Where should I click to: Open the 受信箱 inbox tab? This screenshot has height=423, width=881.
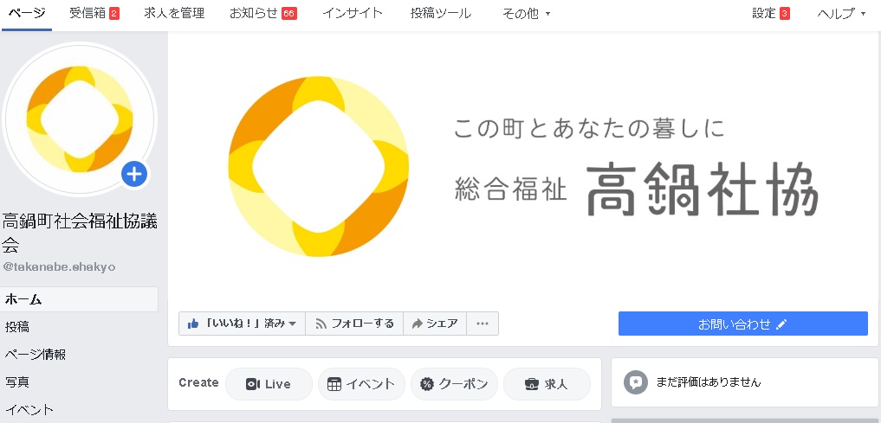[x=94, y=14]
